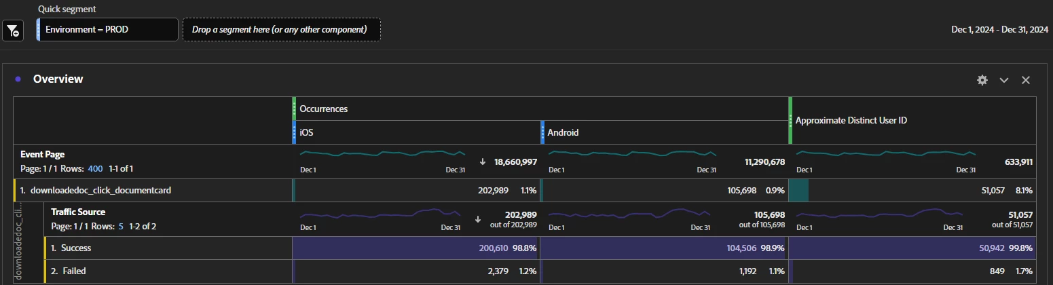Click the Android Traffic Source sparkline
Viewport: 1053px width, 285px height.
tap(629, 212)
